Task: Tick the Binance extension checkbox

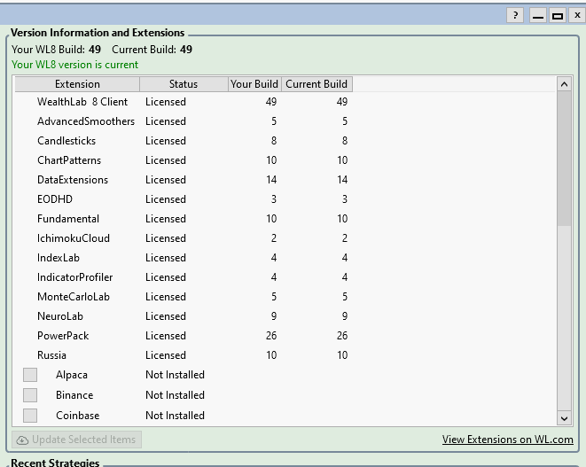Action: (30, 395)
